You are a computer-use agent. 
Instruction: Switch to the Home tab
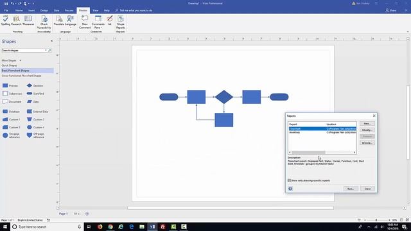click(19, 10)
